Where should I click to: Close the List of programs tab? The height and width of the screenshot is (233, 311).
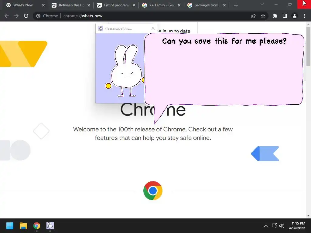pyautogui.click(x=134, y=5)
